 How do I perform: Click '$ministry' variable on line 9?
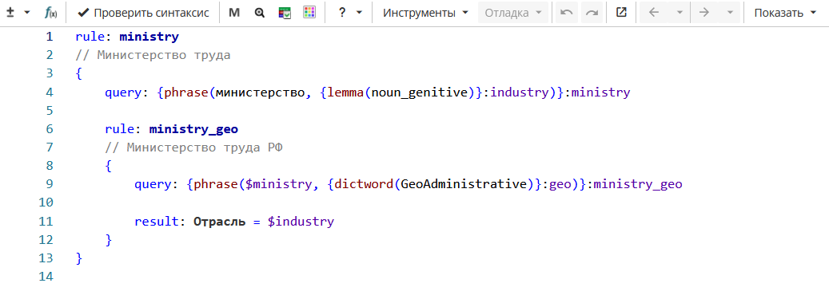pyautogui.click(x=279, y=184)
